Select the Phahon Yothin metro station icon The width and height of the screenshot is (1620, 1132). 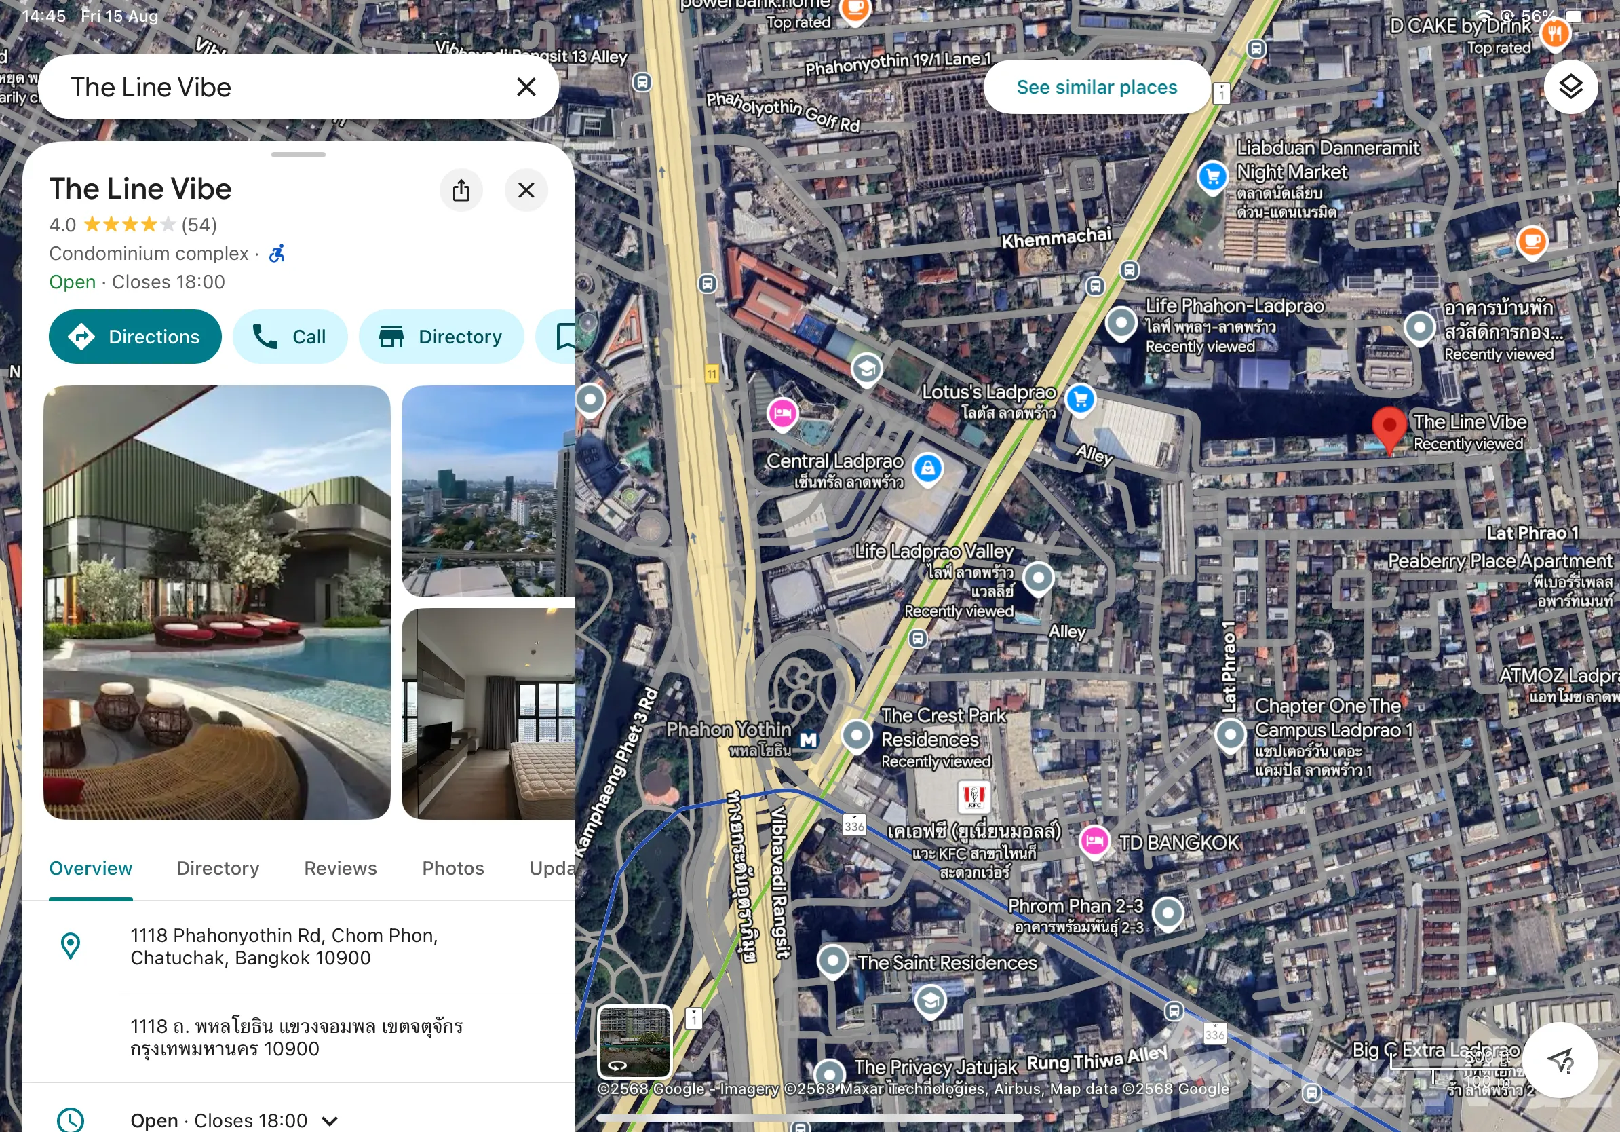pyautogui.click(x=809, y=740)
